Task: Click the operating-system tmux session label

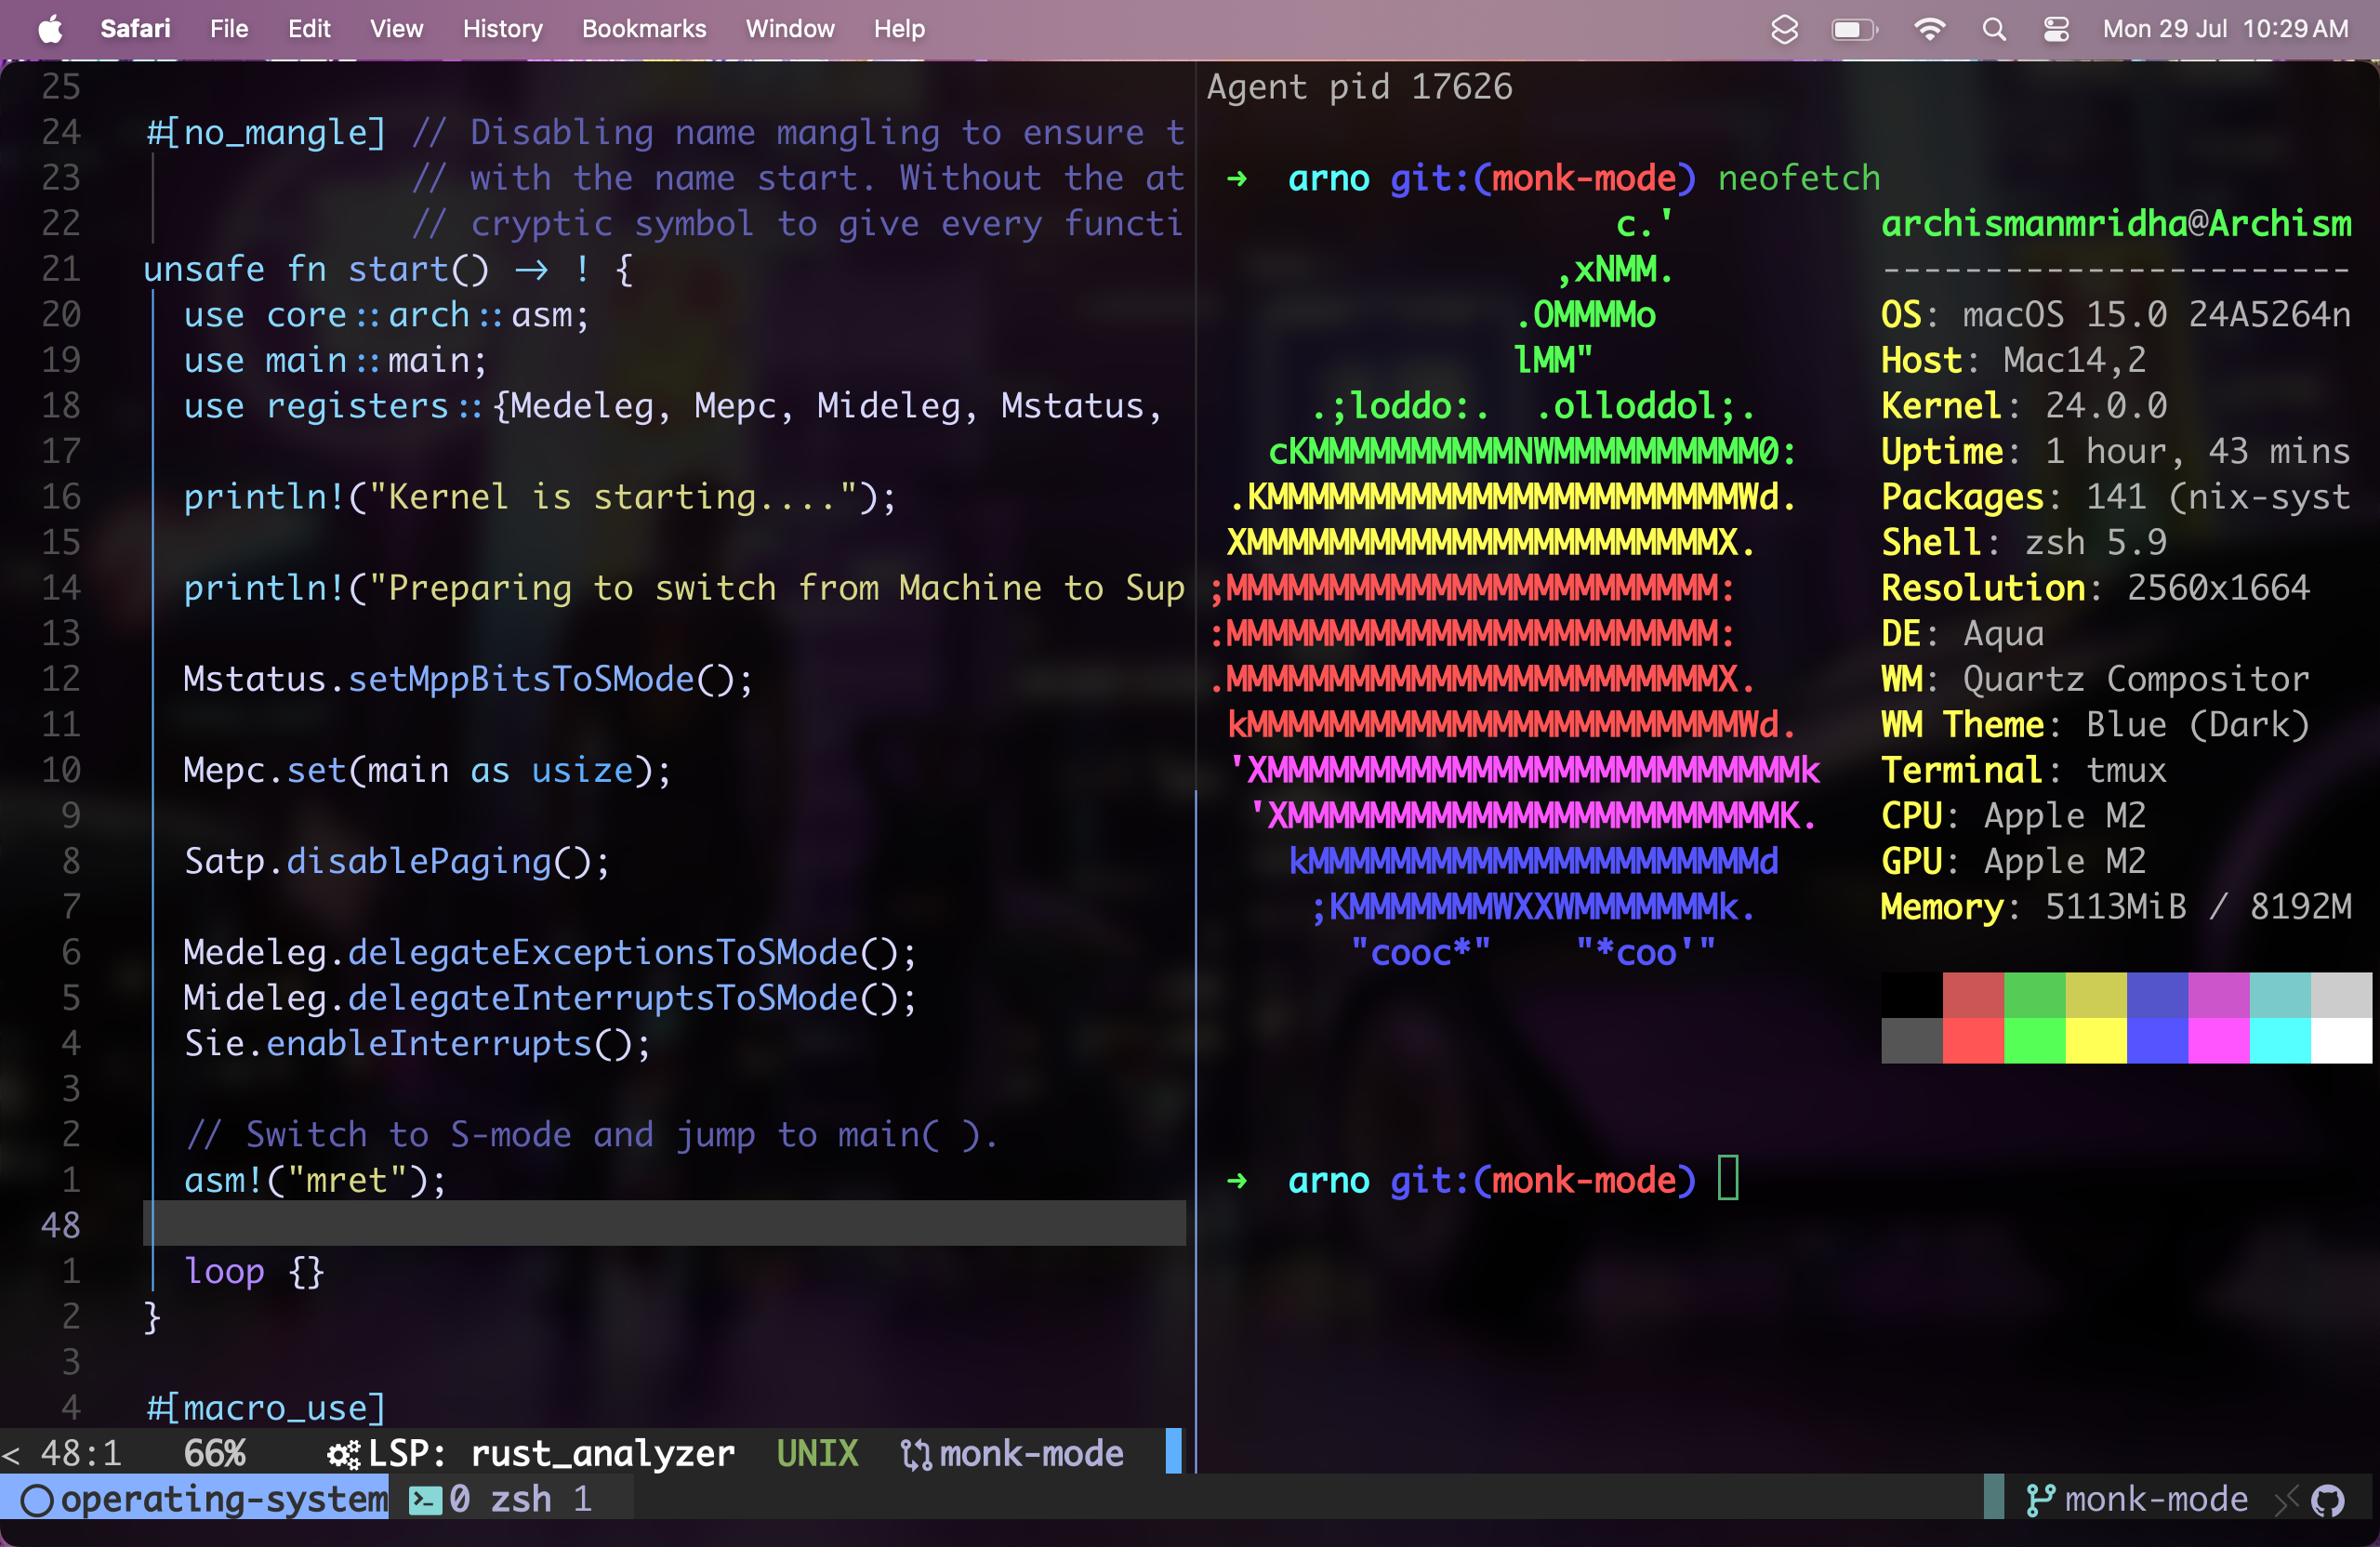Action: click(224, 1499)
